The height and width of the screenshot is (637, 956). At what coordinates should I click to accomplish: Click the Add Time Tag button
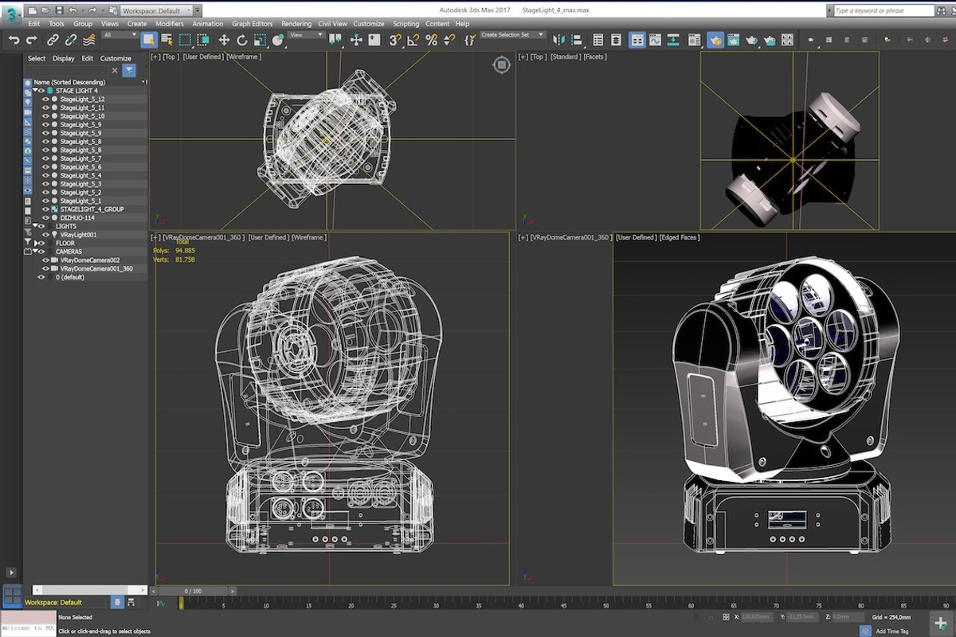click(x=892, y=631)
